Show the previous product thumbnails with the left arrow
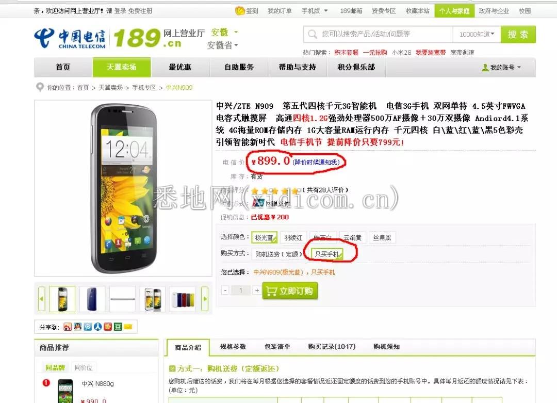 pyautogui.click(x=42, y=299)
